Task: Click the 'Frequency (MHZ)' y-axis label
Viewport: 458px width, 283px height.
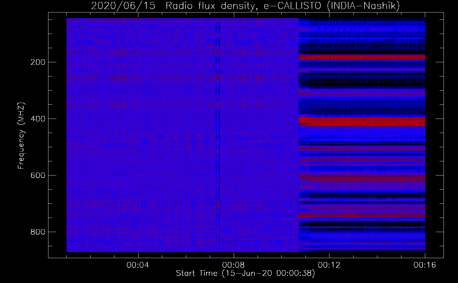Action: [21, 136]
